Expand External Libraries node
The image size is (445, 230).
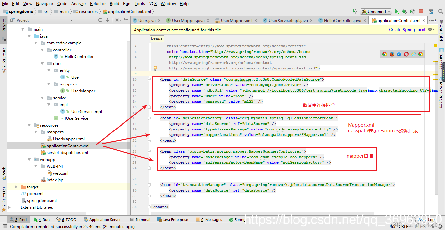click(10, 207)
